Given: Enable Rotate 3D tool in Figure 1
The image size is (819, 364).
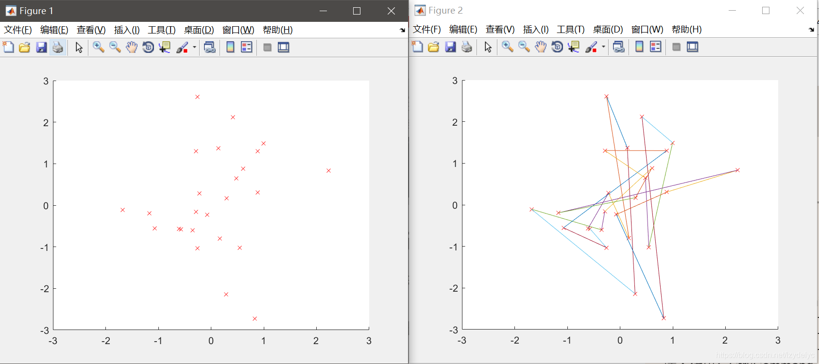Looking at the screenshot, I should point(148,47).
